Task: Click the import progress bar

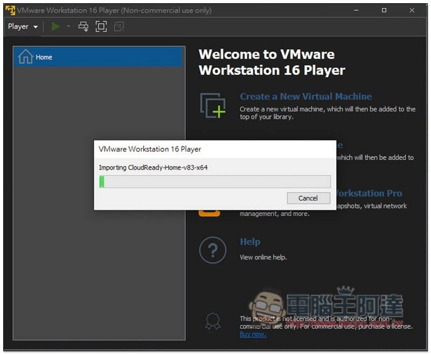Action: point(214,182)
